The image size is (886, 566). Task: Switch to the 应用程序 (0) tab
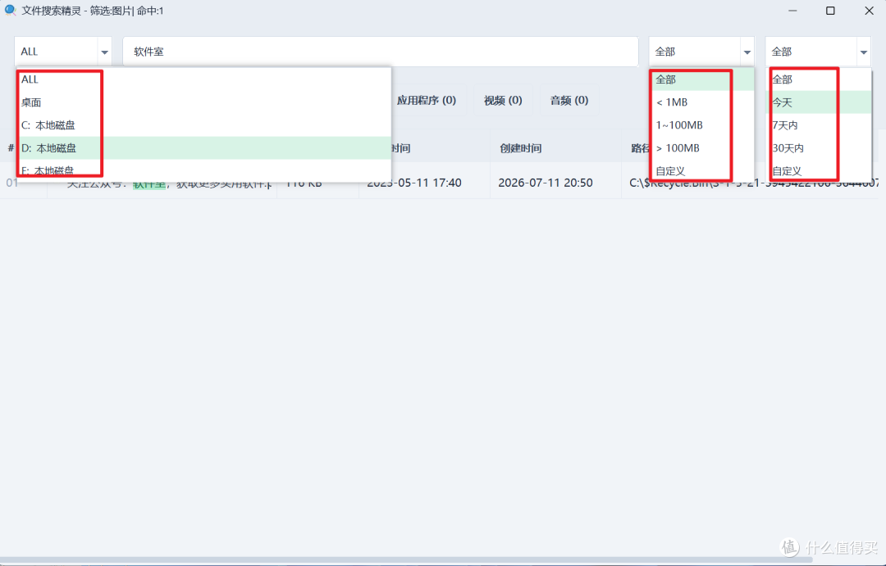point(427,101)
